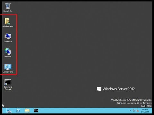Viewport: 154px width, 115px height.
Task: Launch Windows PowerShell from the taskbar
Action: click(18, 111)
